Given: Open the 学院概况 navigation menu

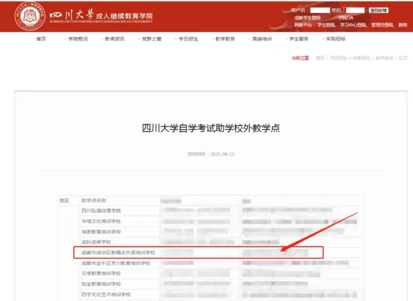Looking at the screenshot, I should click(78, 39).
